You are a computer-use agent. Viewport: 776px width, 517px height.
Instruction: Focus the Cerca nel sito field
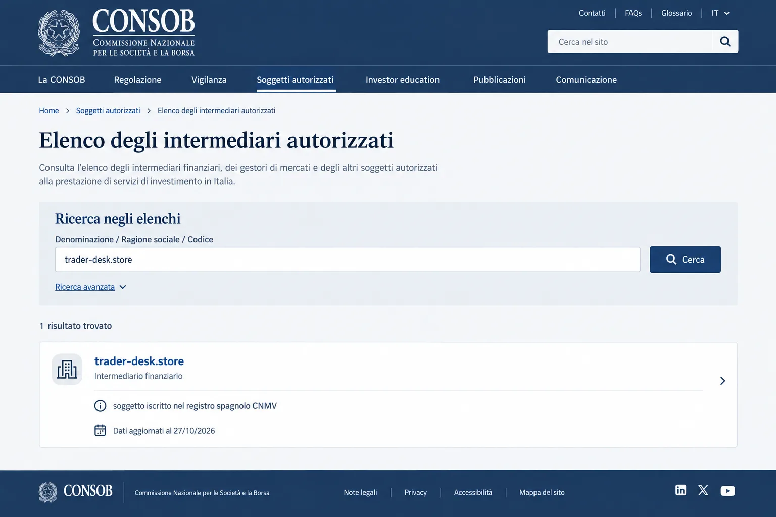coord(630,42)
